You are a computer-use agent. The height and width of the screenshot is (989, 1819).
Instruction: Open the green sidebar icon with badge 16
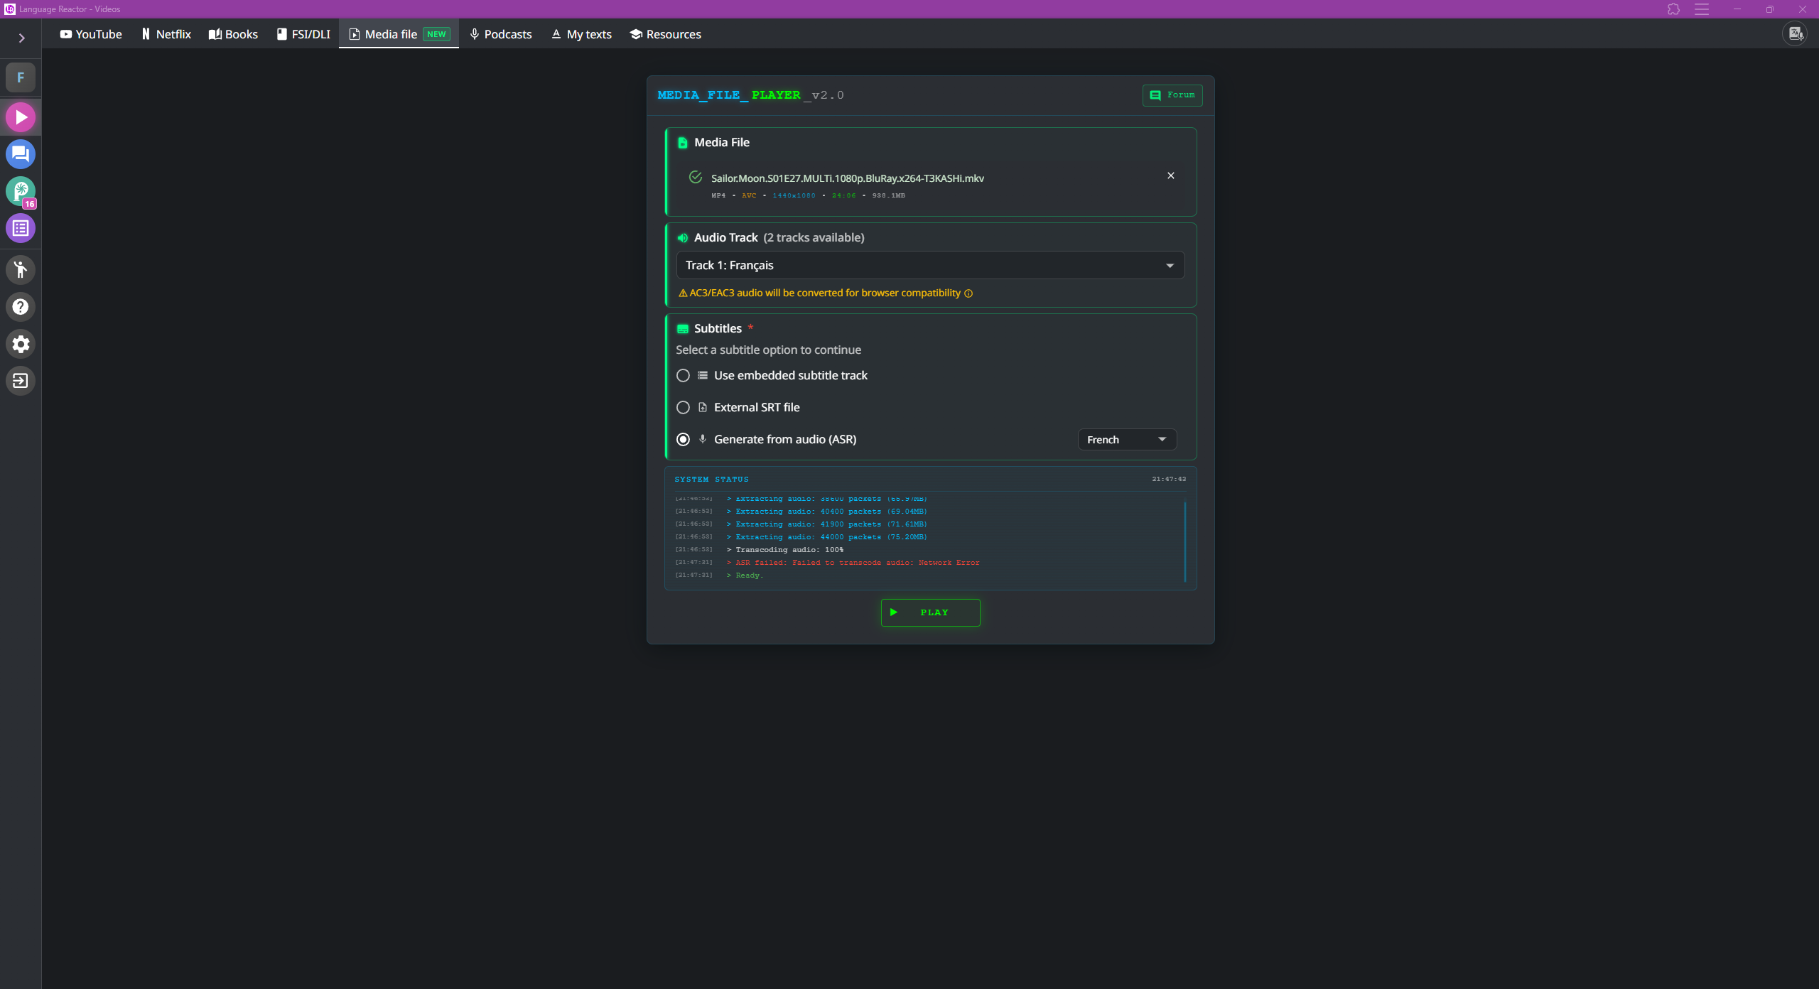click(21, 191)
